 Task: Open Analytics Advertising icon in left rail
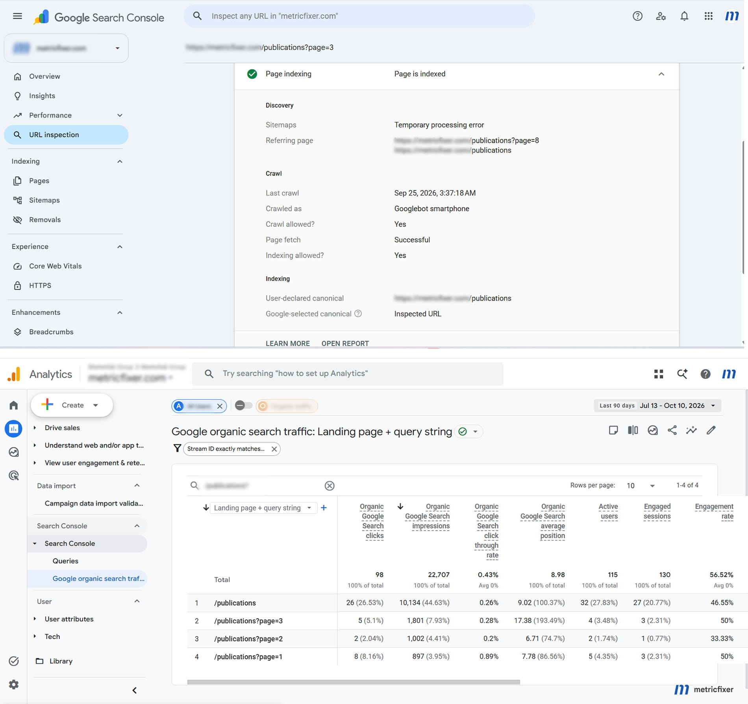click(14, 475)
